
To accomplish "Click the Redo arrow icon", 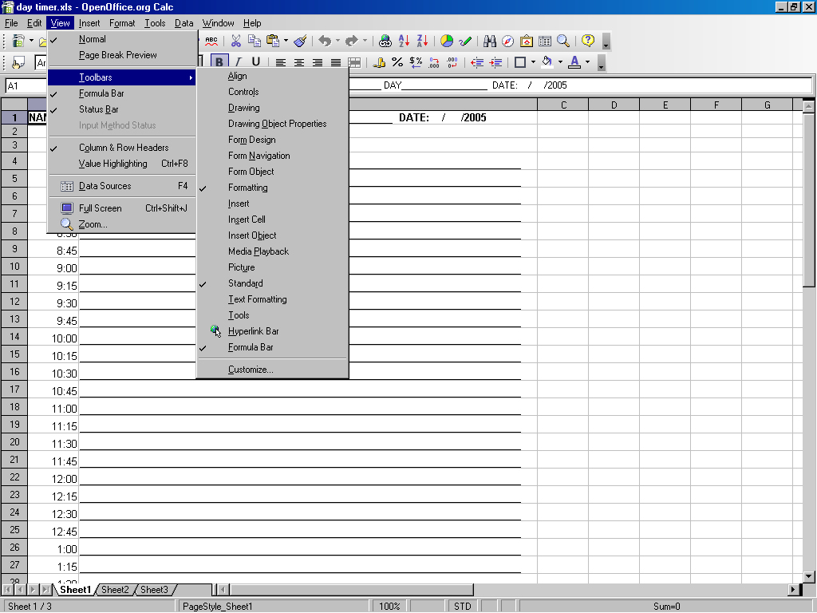I will click(x=352, y=42).
